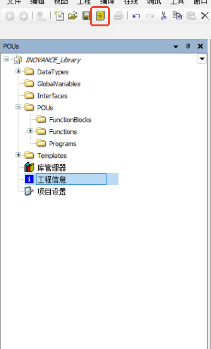The width and height of the screenshot is (211, 349).
Task: Toggle the pin on the POUs panel
Action: click(x=188, y=46)
